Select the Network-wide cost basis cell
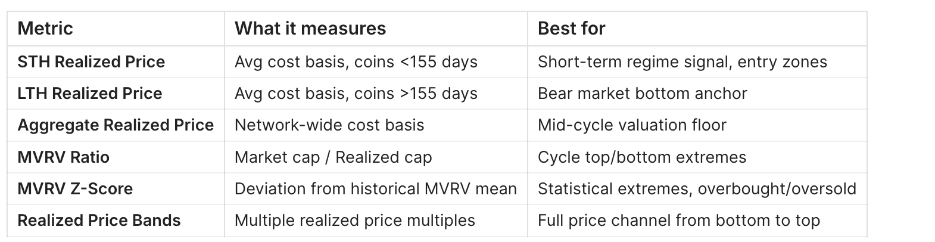 (x=329, y=125)
